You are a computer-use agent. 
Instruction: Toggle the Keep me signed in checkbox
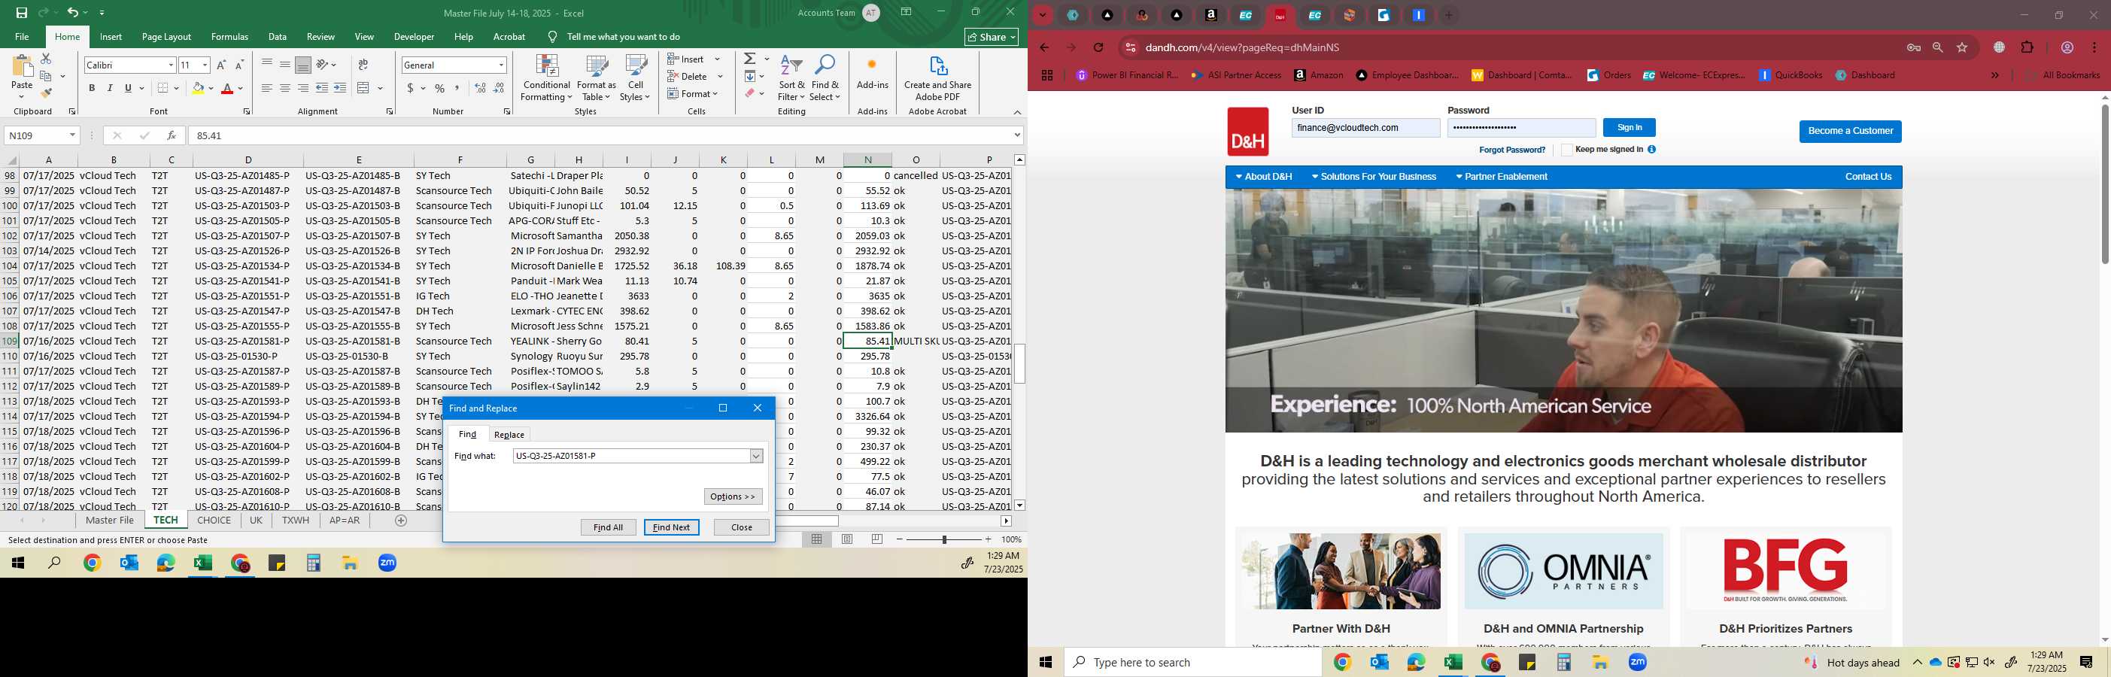(x=1566, y=150)
